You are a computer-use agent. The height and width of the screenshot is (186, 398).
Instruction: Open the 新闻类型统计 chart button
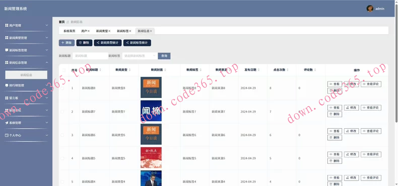[108, 43]
